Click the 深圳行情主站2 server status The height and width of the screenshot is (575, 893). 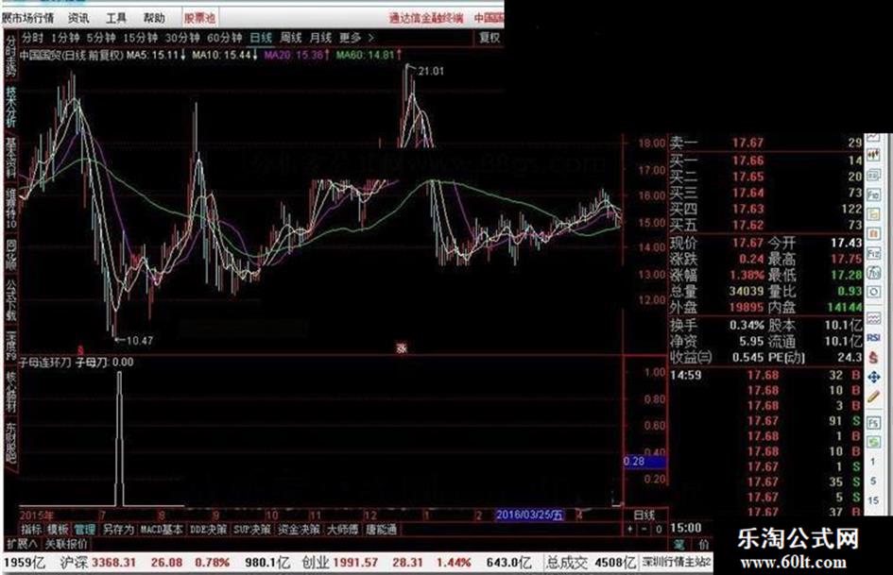pyautogui.click(x=676, y=563)
